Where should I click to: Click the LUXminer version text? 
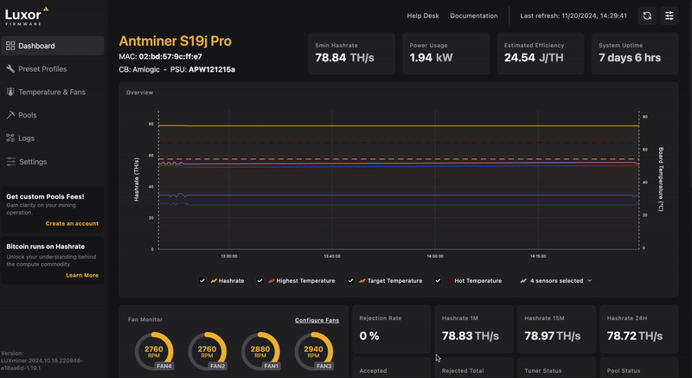[42, 361]
